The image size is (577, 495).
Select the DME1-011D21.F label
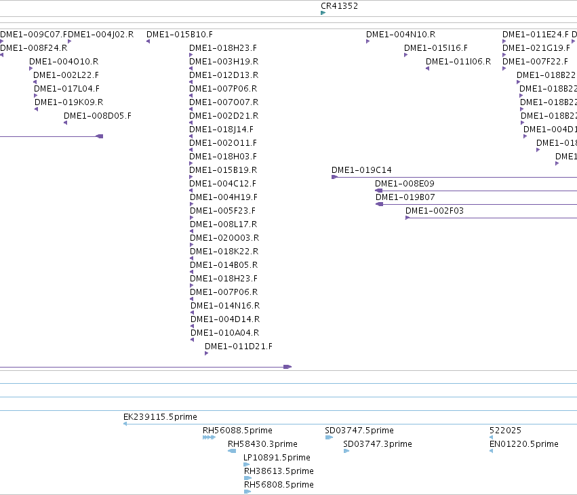click(239, 346)
